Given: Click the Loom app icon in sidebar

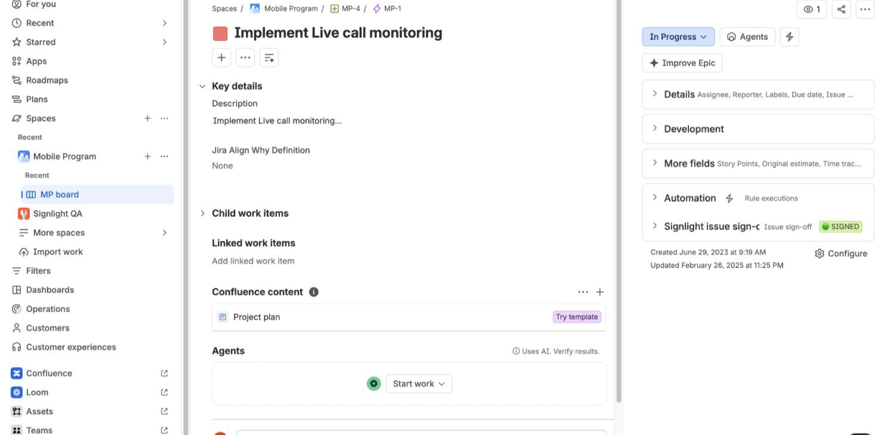Looking at the screenshot, I should point(17,392).
